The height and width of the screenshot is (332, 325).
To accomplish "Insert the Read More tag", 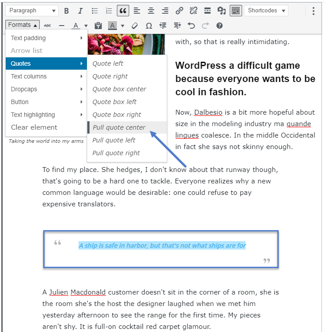I will pyautogui.click(x=207, y=11).
